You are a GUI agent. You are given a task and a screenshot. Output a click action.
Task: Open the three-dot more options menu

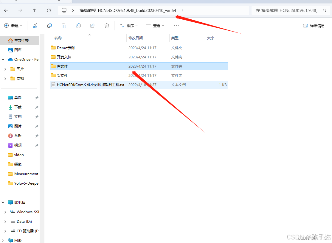pyautogui.click(x=176, y=26)
